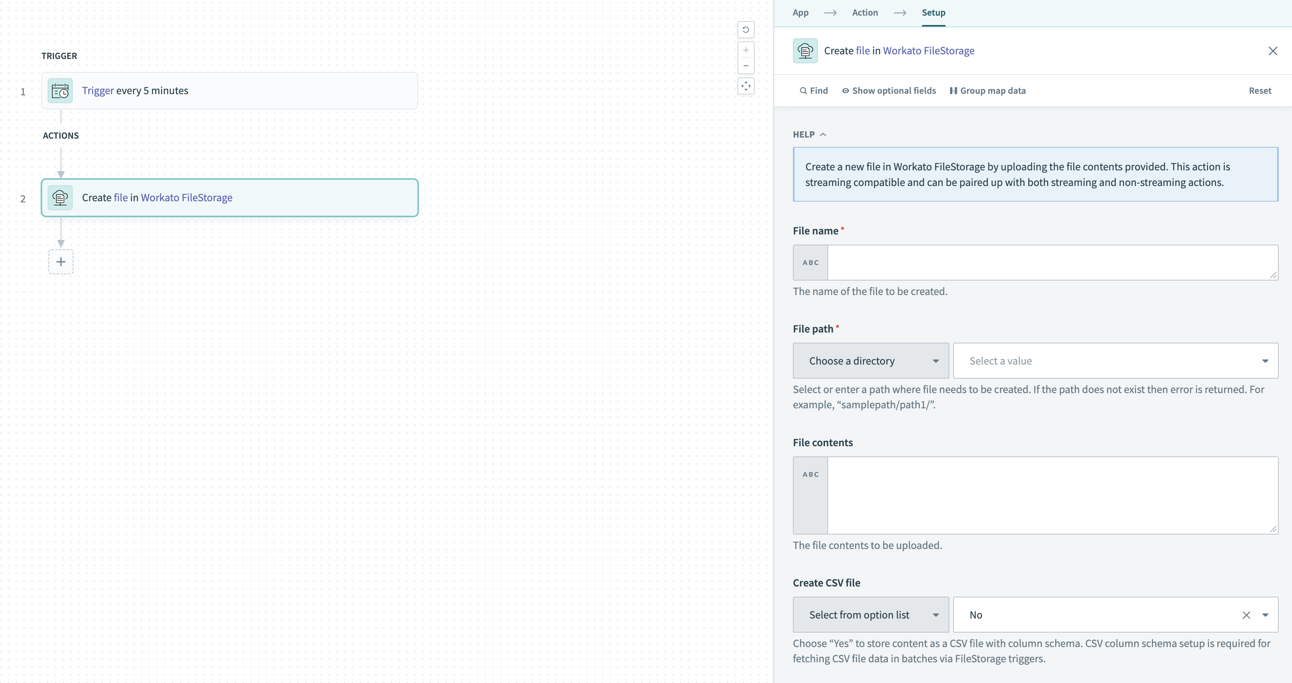Click the fit-to-screen pan icon
This screenshot has height=683, width=1292.
[x=746, y=86]
